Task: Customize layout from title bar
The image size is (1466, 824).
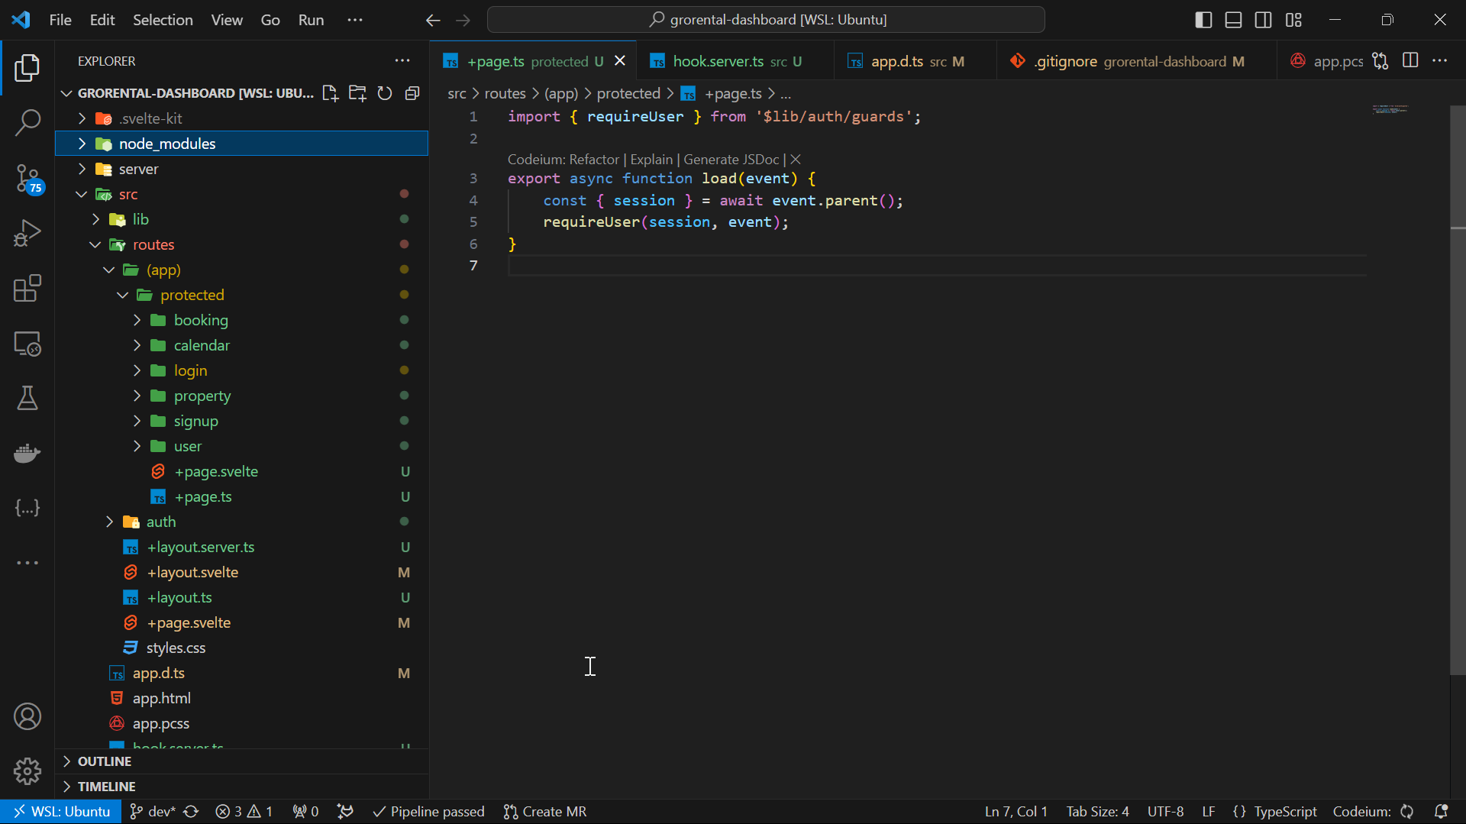Action: pyautogui.click(x=1293, y=20)
